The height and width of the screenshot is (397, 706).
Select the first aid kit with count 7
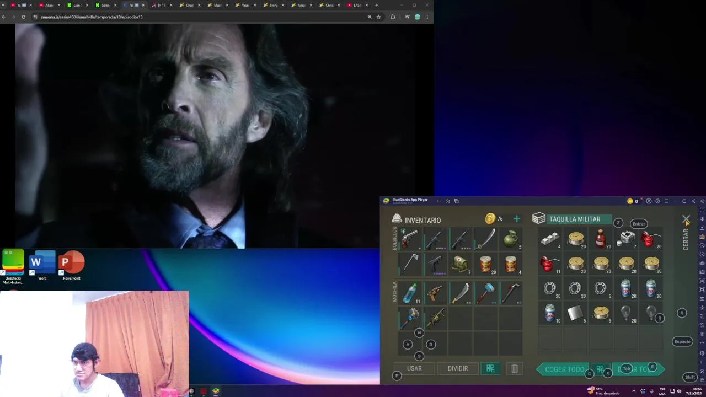point(460,264)
